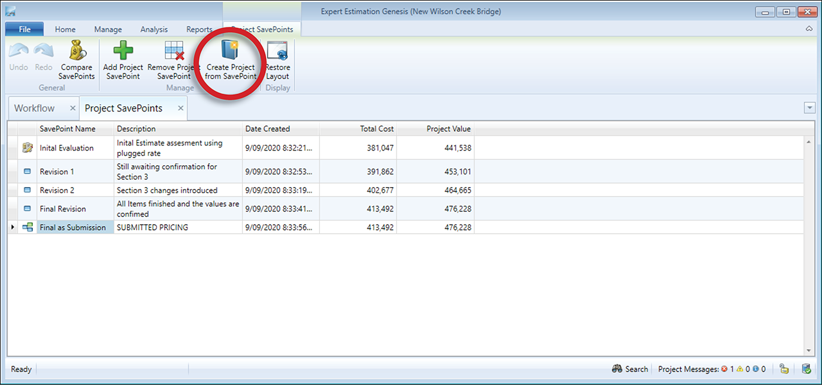Click the database icon in status bar
Screen dimensions: 822x385
pos(807,369)
